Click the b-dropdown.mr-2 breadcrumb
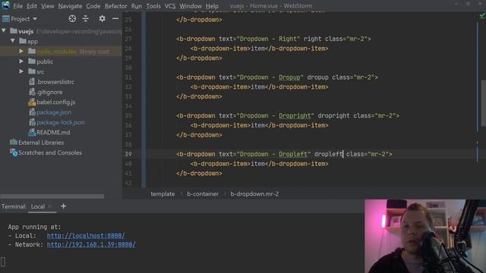486x273 pixels. [x=254, y=194]
